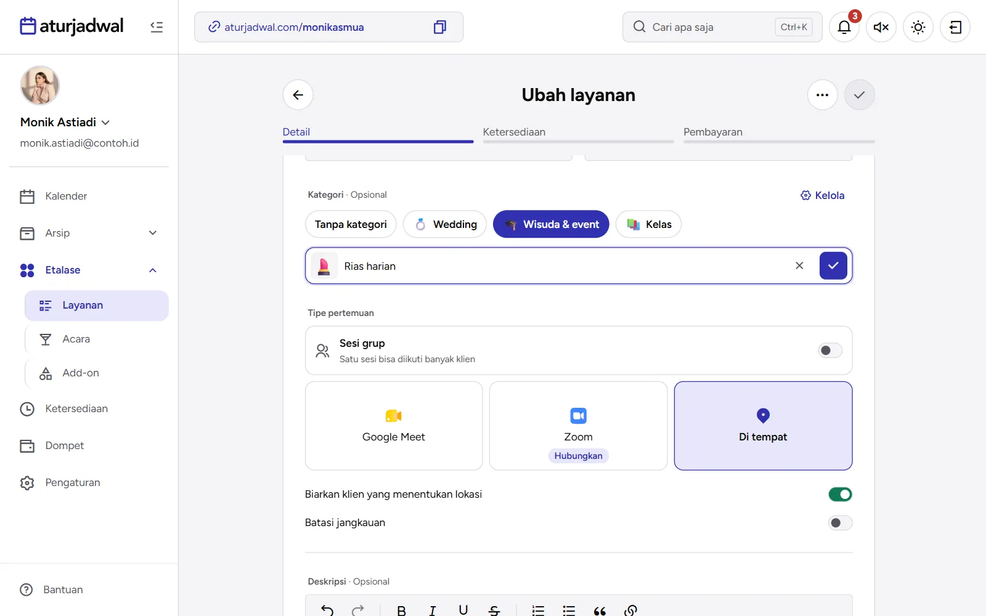
Task: Collapse the sidebar with the menu icon
Action: pyautogui.click(x=157, y=27)
